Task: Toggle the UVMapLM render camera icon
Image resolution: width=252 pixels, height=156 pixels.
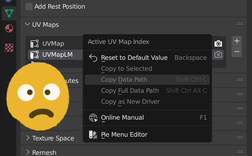Action: pos(218,55)
